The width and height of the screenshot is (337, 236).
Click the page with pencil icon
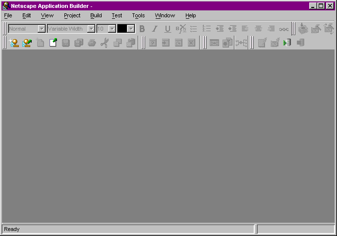click(262, 43)
